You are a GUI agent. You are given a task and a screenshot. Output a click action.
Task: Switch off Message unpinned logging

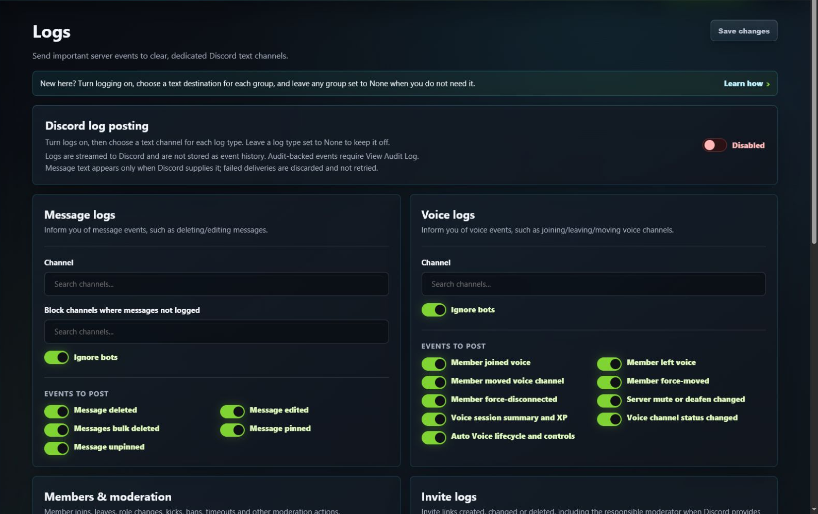(x=56, y=448)
